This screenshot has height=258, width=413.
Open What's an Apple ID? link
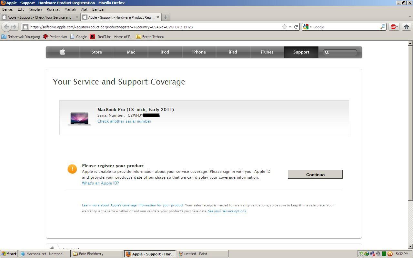tap(100, 183)
